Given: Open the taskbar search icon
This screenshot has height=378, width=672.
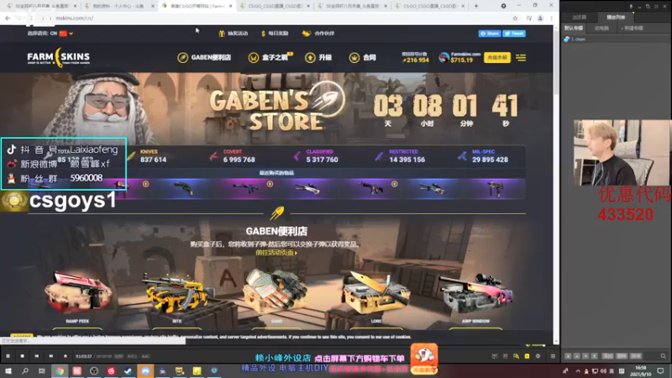Looking at the screenshot, I should click(x=25, y=370).
